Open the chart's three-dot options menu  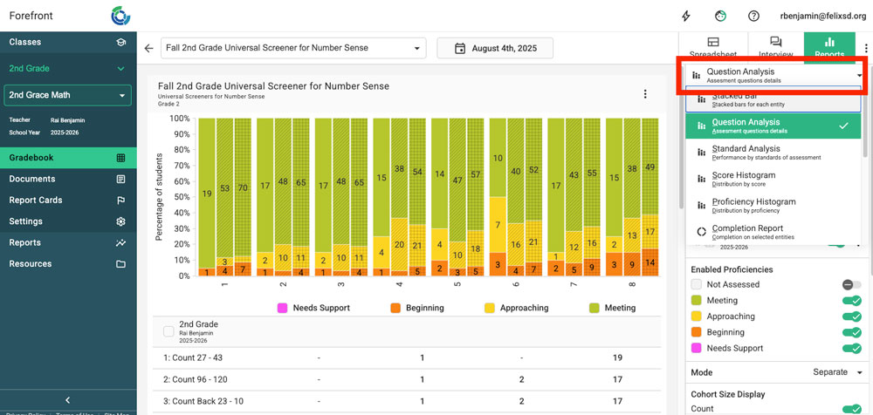(645, 94)
